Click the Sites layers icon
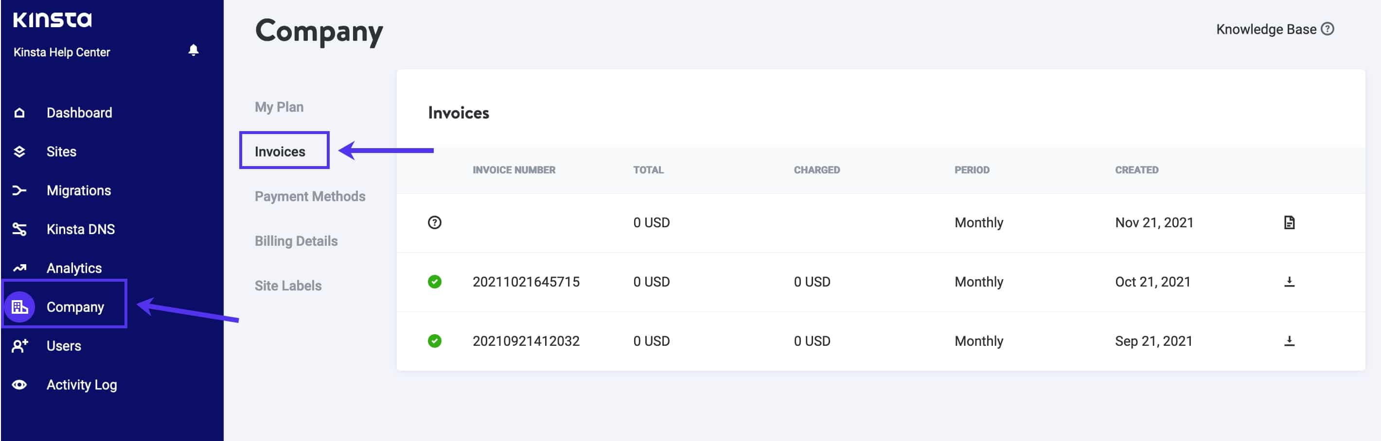This screenshot has height=441, width=1381. click(19, 152)
